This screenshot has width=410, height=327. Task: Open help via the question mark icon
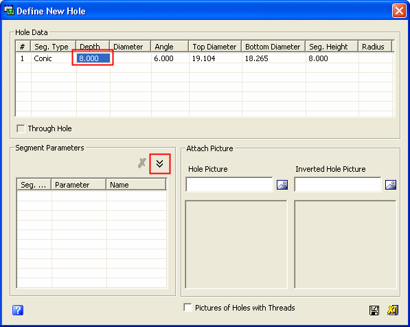pos(18,311)
